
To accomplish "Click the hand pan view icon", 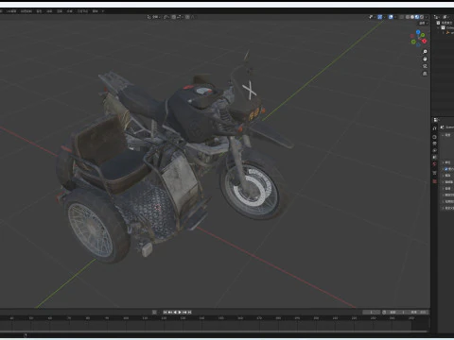I will pos(425,59).
